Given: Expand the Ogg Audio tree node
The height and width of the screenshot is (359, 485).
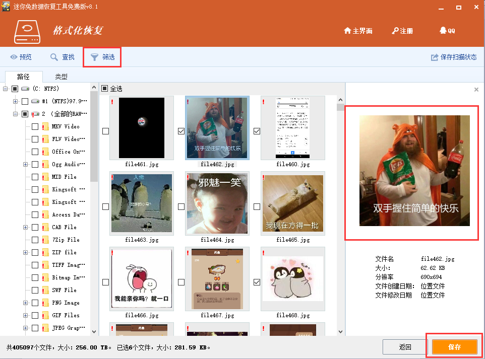Looking at the screenshot, I should coord(25,164).
